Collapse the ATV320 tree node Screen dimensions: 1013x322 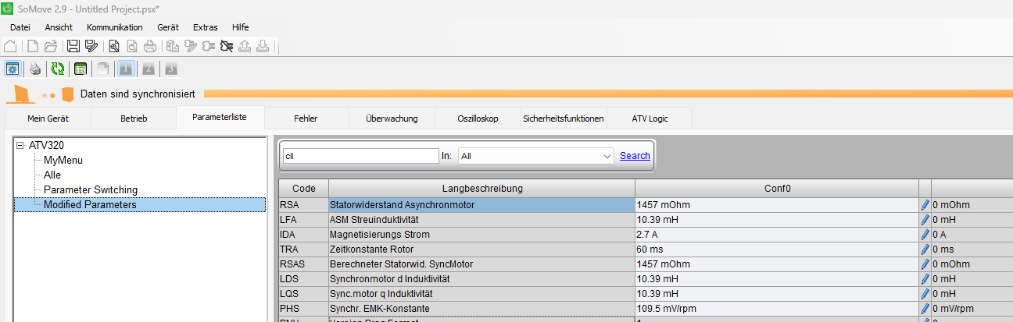(20, 146)
